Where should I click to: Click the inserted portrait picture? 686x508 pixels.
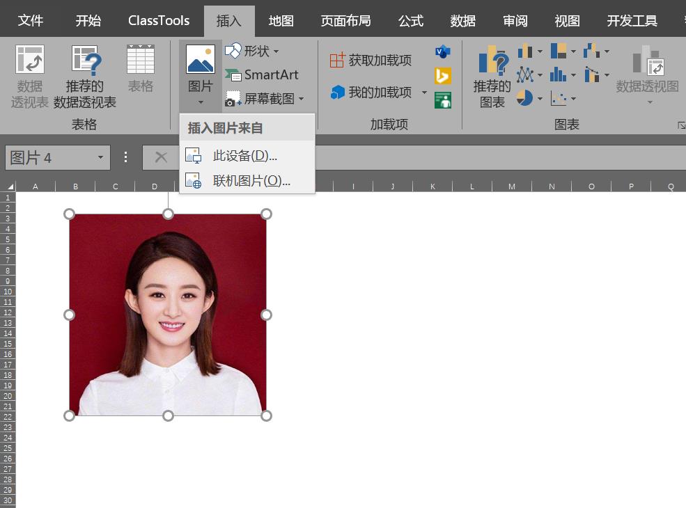point(168,315)
